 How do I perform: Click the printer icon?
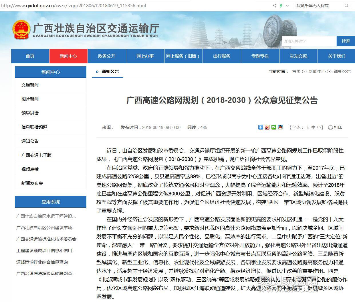(x=330, y=128)
